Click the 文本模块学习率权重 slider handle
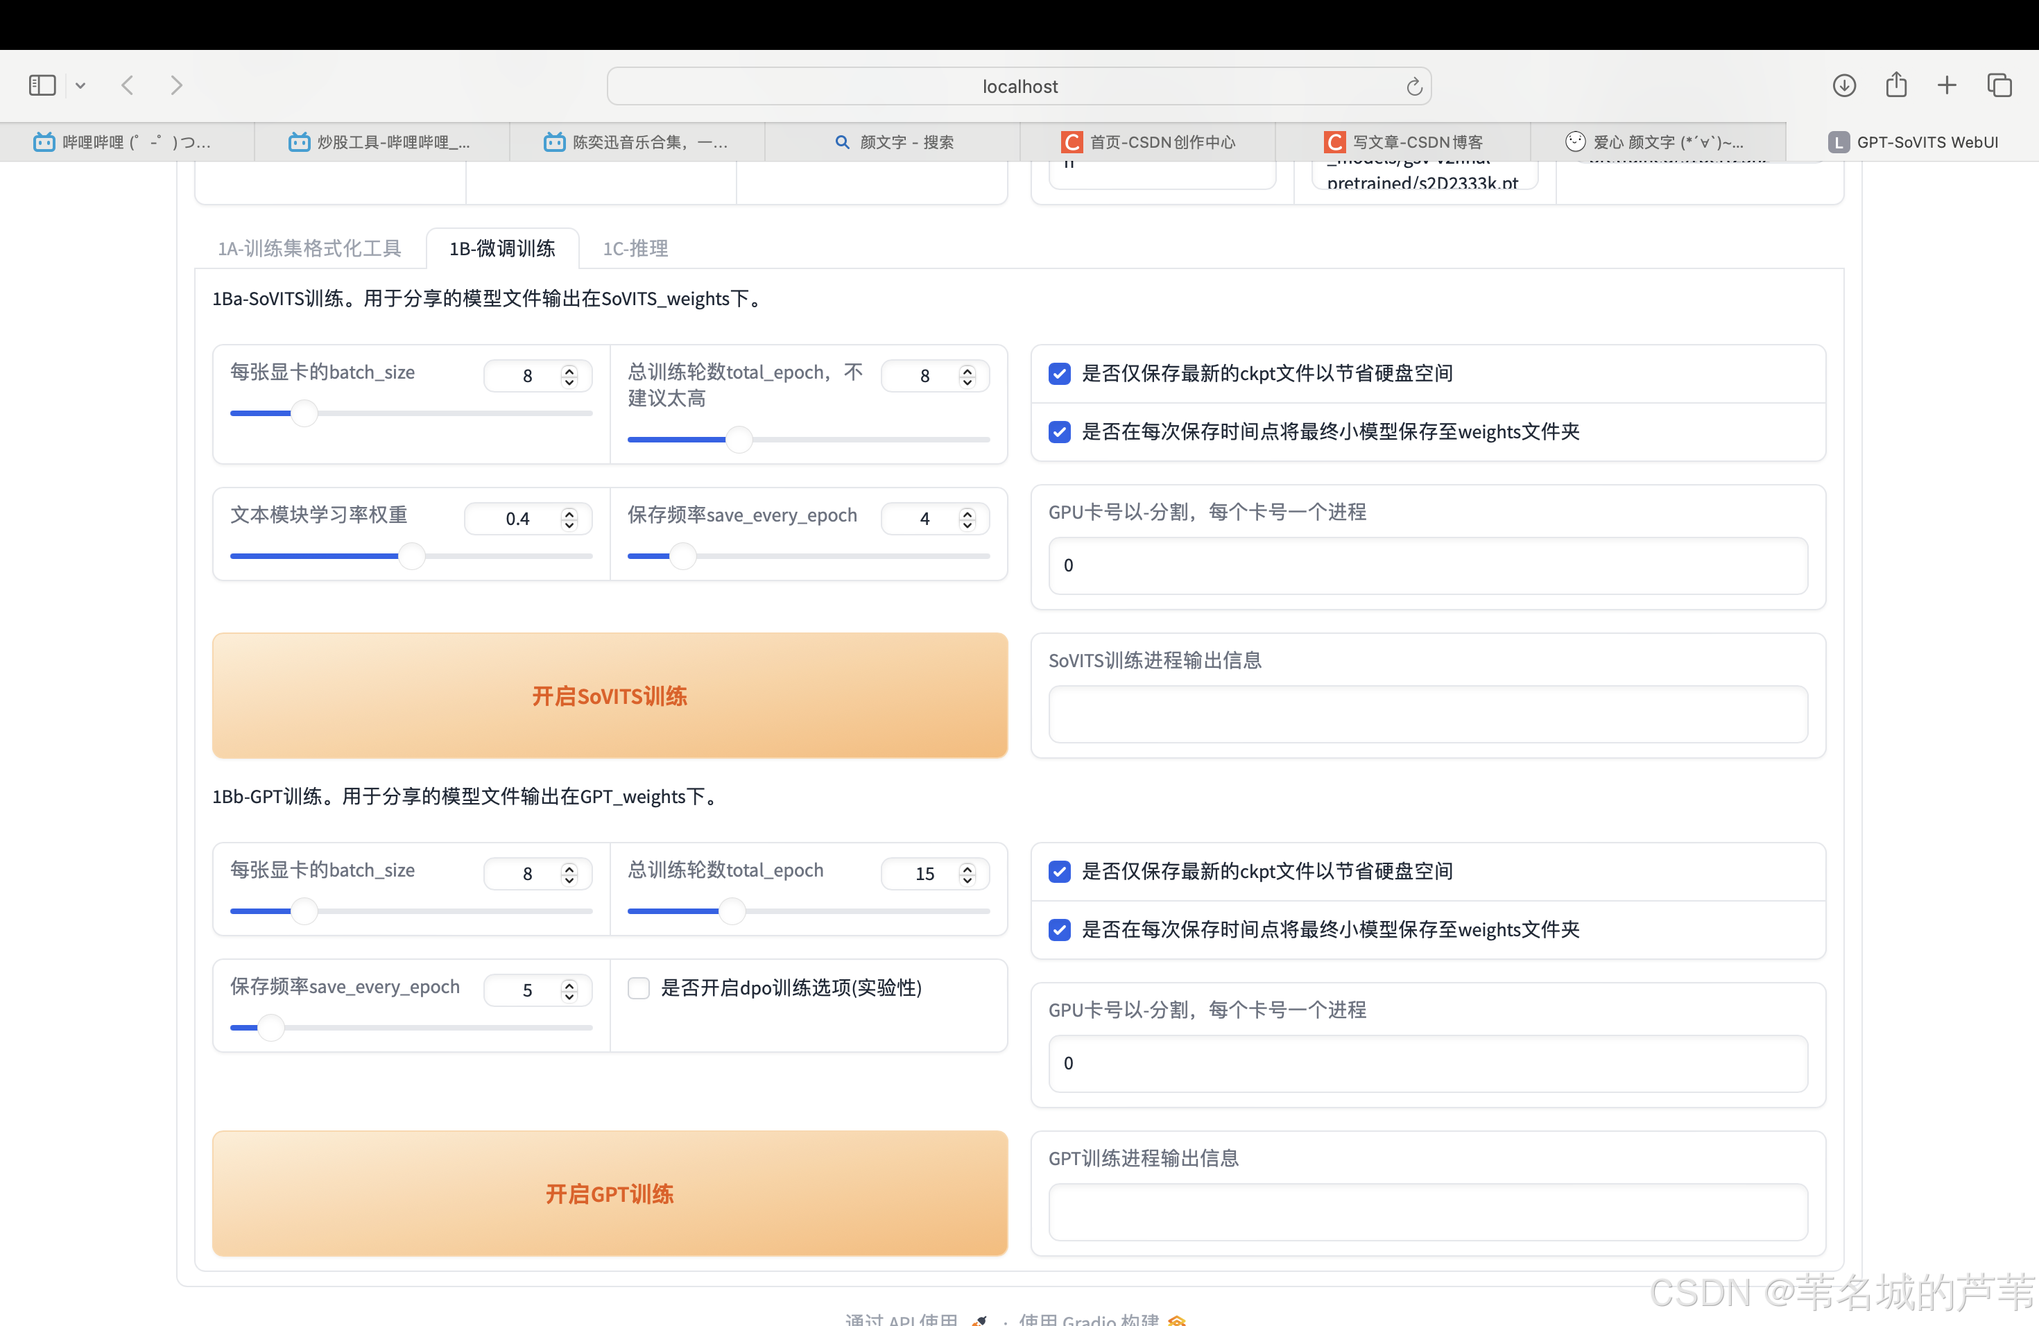The image size is (2039, 1326). click(412, 557)
